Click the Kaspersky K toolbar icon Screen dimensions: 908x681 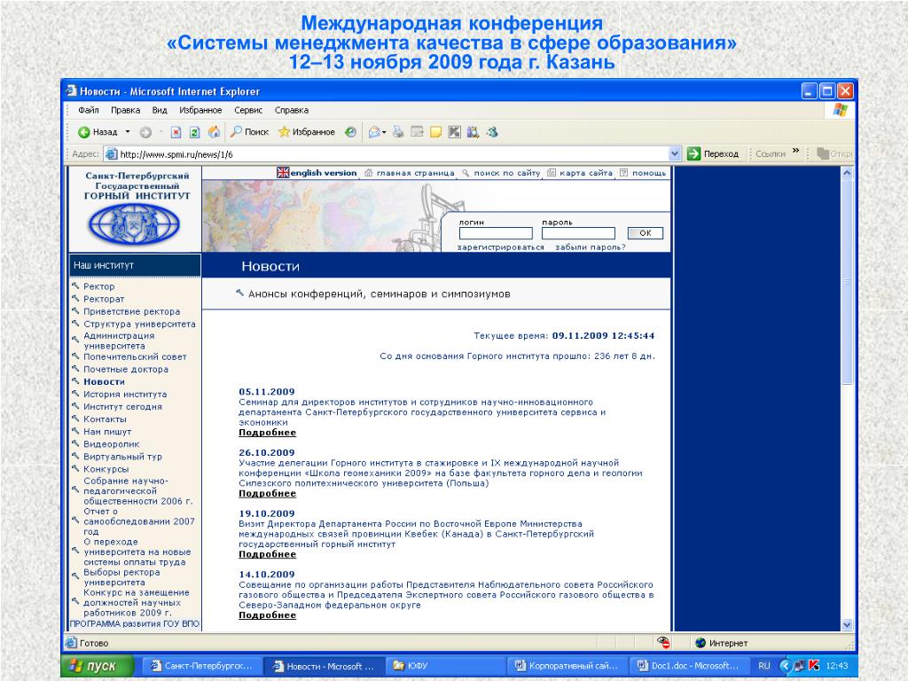(x=455, y=132)
